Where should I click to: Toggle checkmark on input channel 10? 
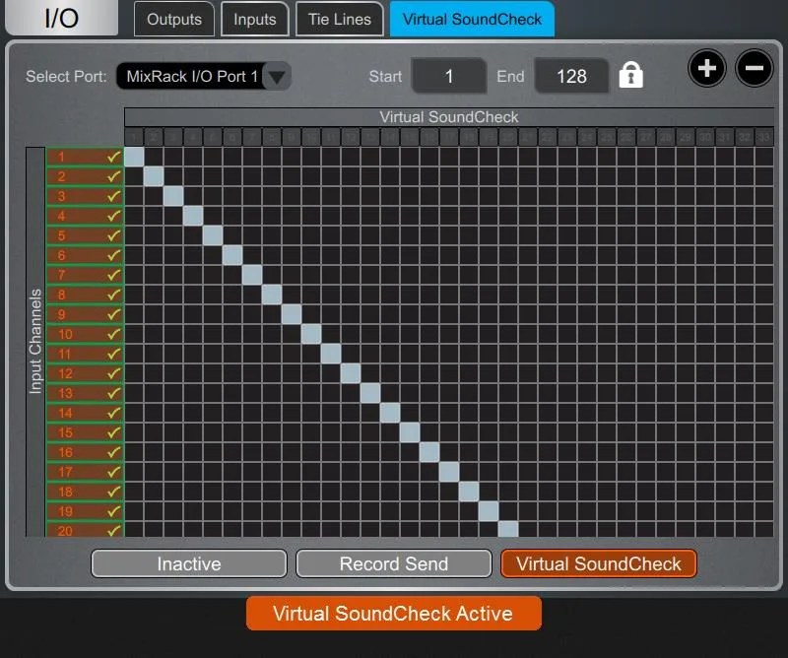pos(114,334)
